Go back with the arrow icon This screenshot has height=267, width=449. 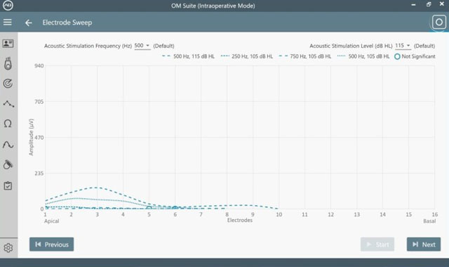28,22
